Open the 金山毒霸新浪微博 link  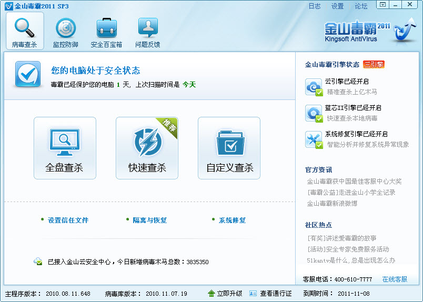332,204
